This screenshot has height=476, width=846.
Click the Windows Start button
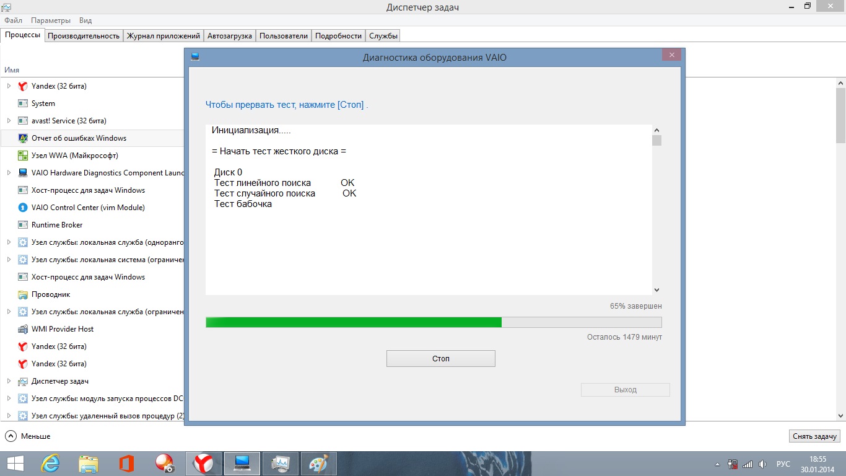(x=15, y=464)
